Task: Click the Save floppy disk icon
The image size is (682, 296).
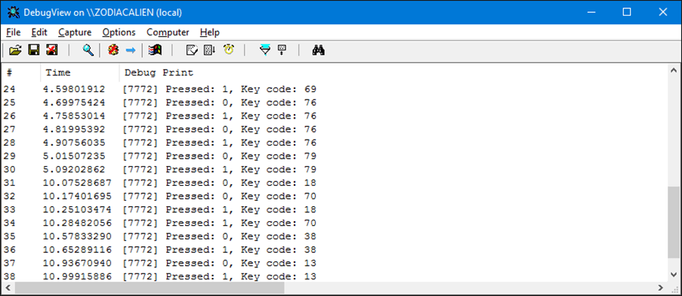Action: pos(33,50)
